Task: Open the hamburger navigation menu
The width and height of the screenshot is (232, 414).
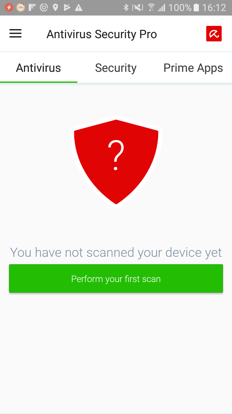Action: [15, 34]
